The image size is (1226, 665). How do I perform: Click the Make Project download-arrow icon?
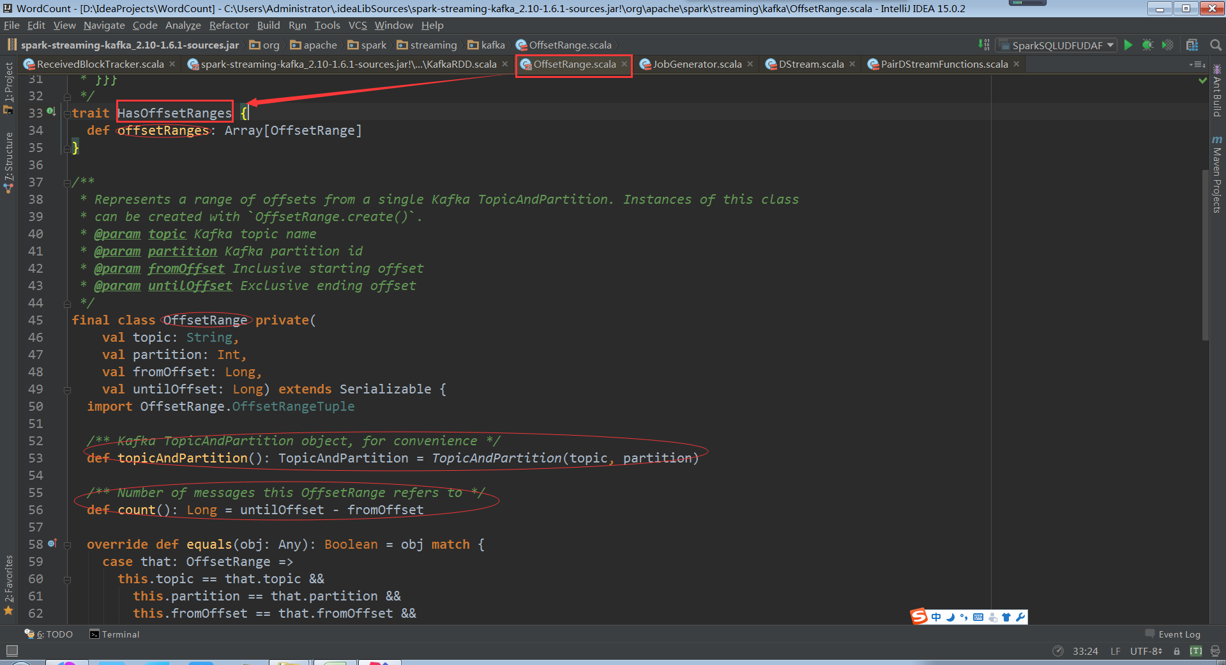[x=983, y=45]
